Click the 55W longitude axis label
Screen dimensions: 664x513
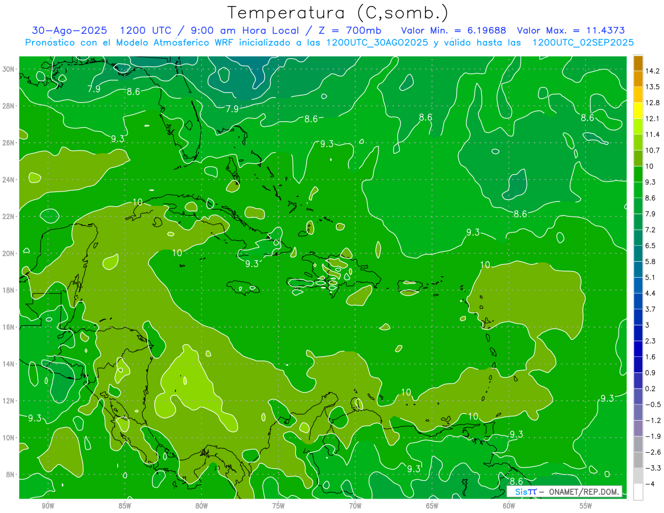coord(586,506)
